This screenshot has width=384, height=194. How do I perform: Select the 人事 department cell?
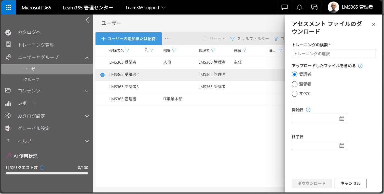[167, 62]
